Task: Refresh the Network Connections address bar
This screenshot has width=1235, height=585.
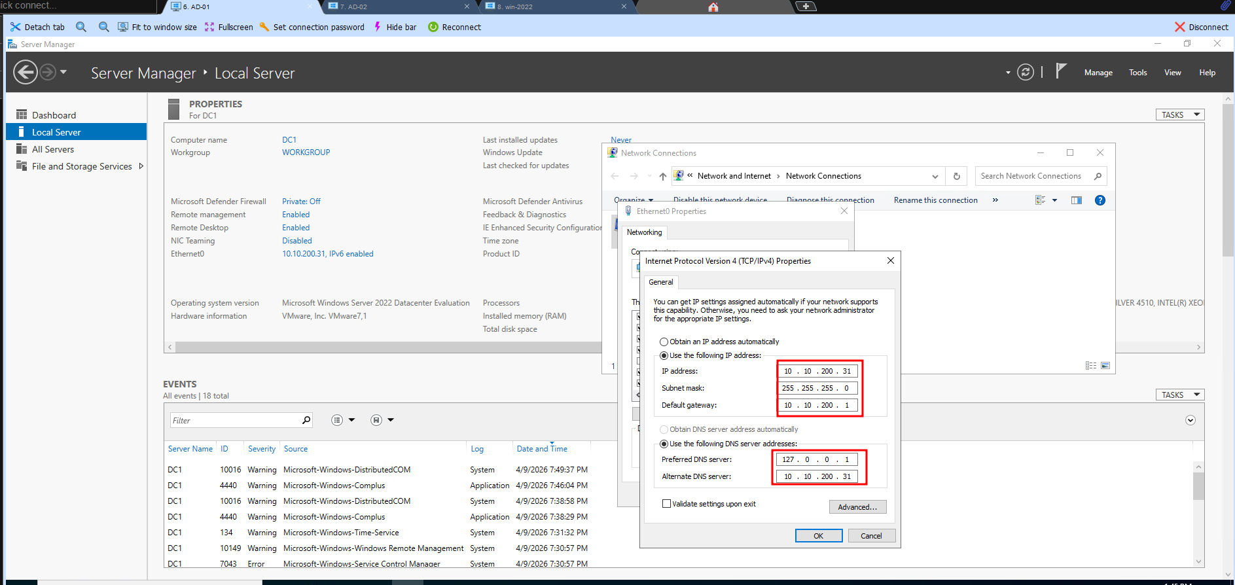Action: pyautogui.click(x=956, y=176)
